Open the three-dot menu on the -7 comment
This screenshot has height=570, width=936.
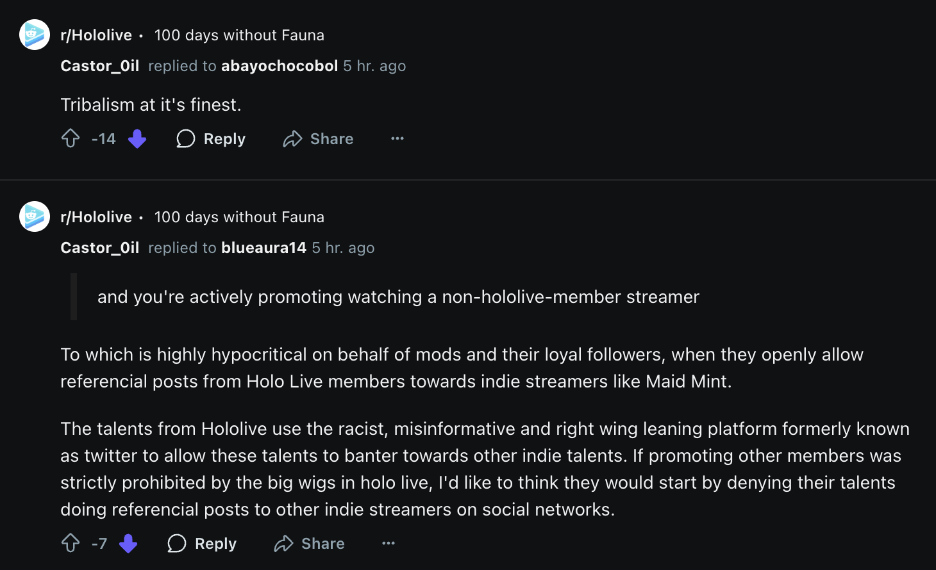click(389, 543)
